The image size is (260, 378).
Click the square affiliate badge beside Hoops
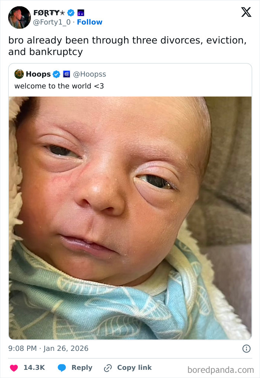[66, 74]
